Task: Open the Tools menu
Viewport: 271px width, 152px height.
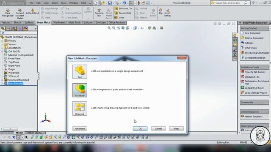Action: [63, 3]
